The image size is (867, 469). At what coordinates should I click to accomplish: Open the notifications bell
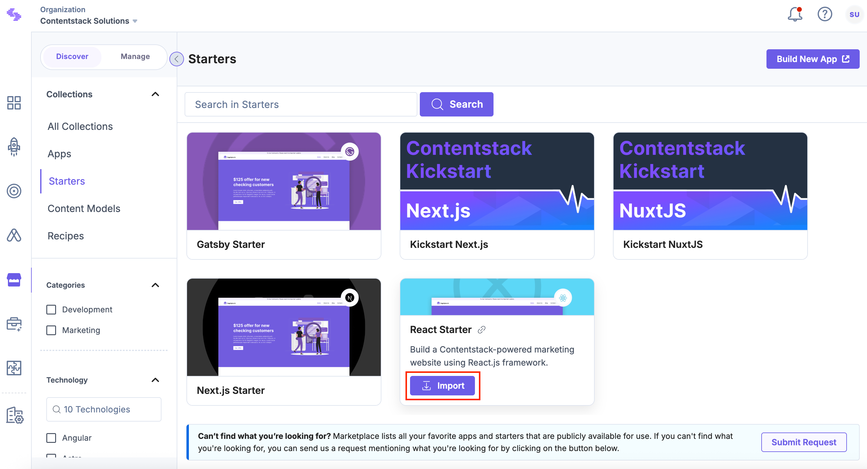(x=795, y=14)
